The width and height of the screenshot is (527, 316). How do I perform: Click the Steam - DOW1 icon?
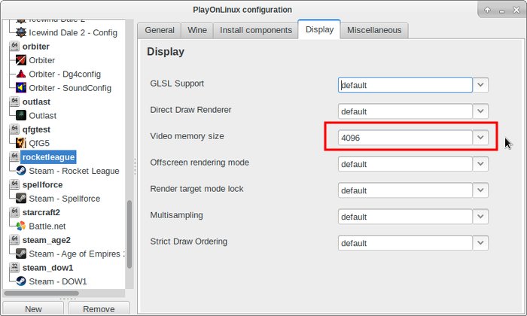[21, 281]
